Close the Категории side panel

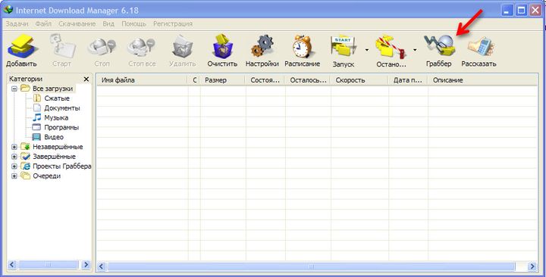pos(86,79)
